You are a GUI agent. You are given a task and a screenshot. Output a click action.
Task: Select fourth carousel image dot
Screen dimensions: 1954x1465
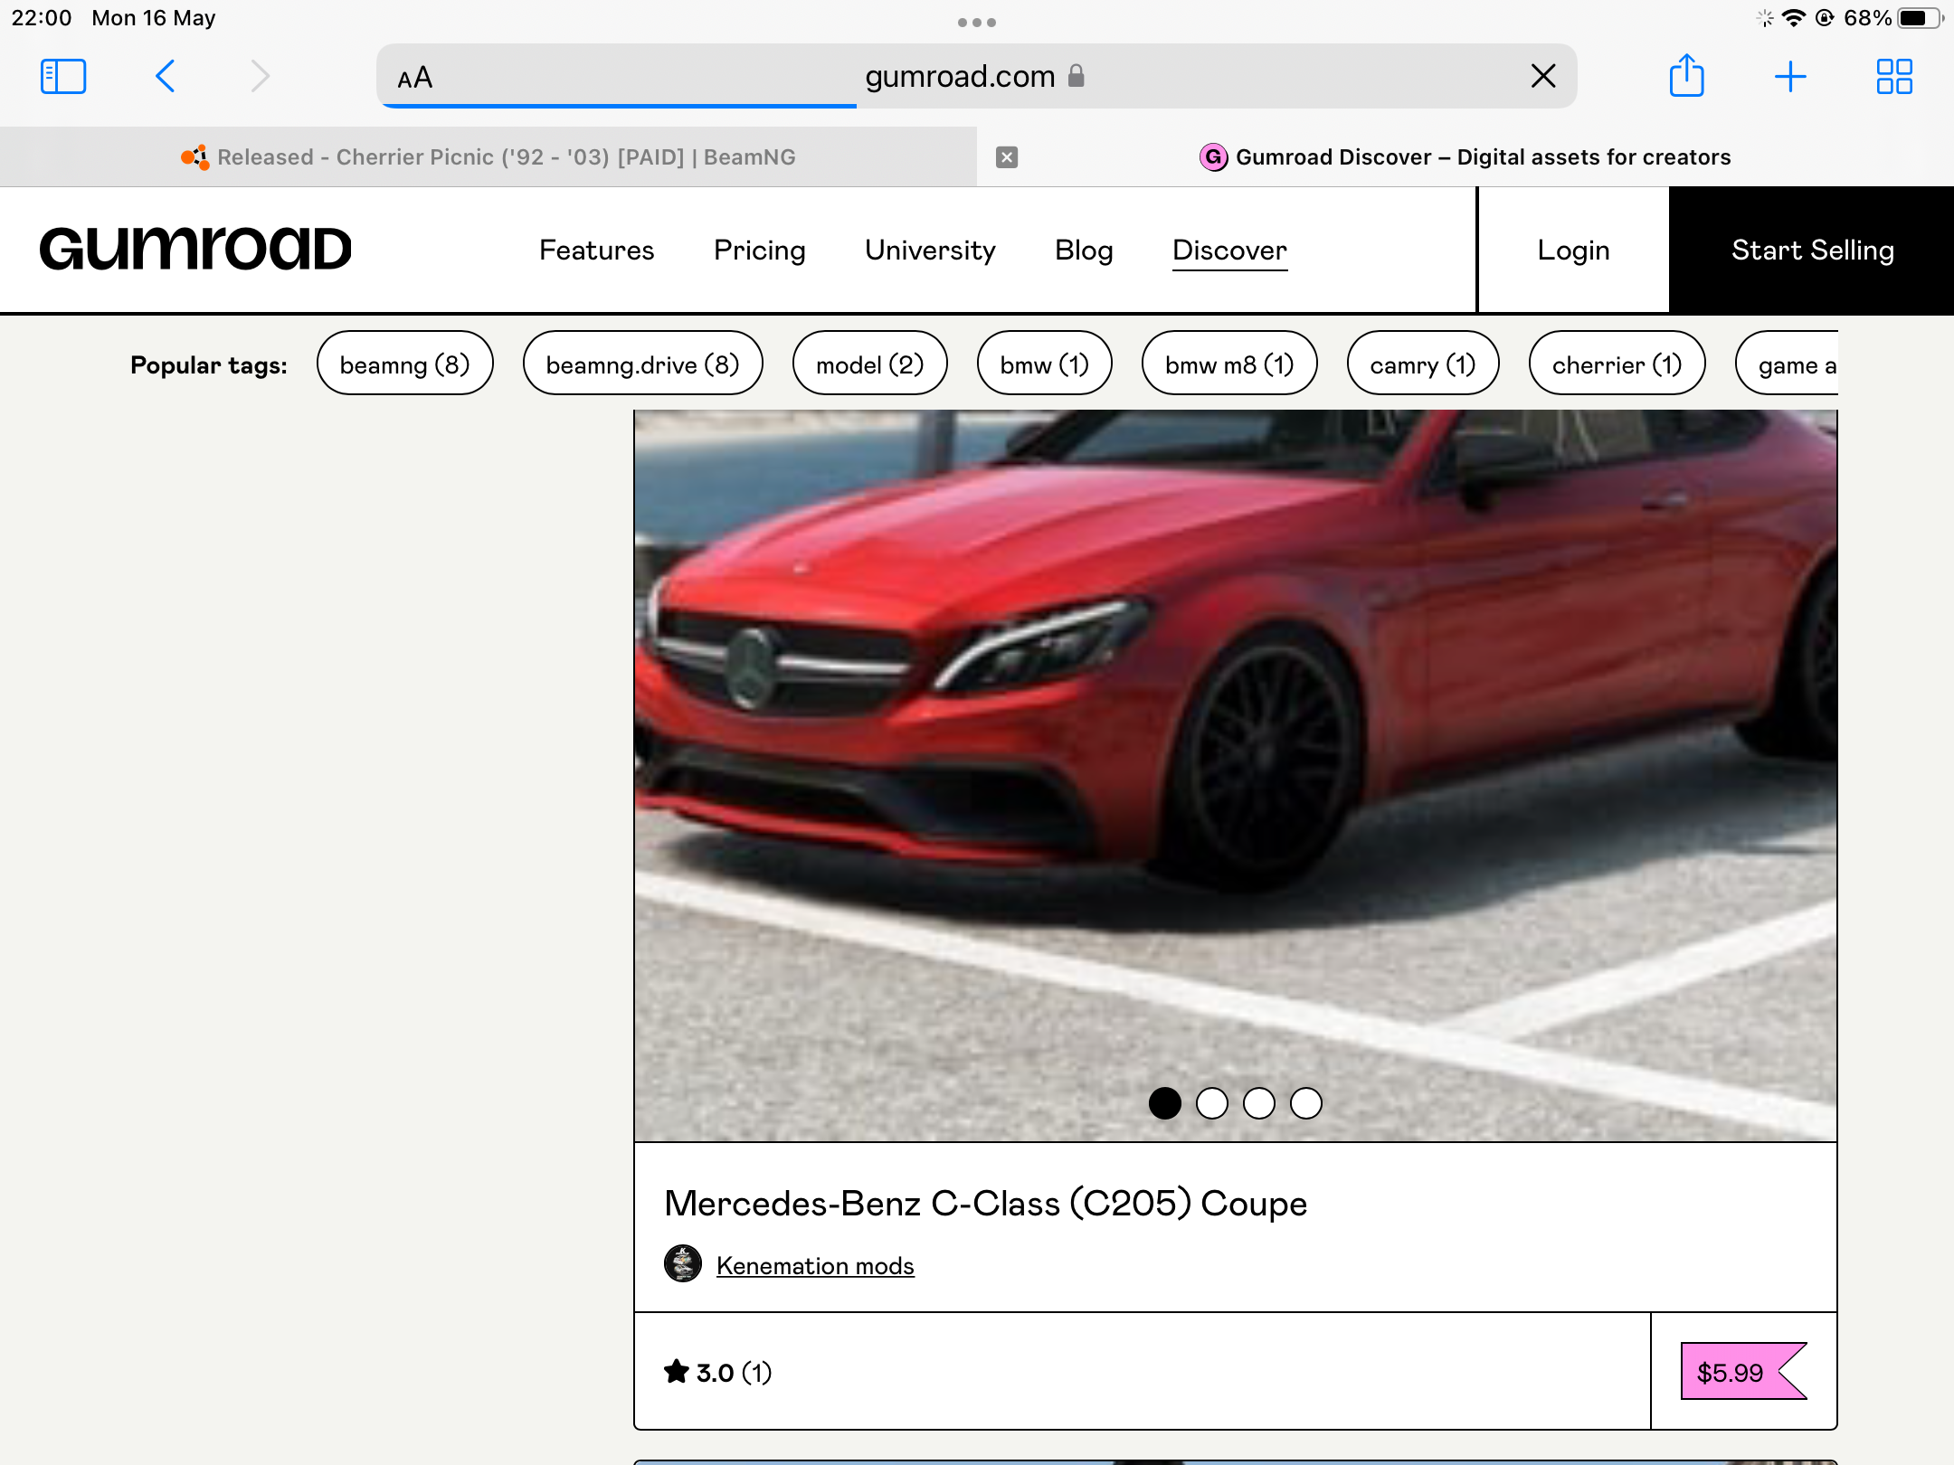point(1306,1103)
